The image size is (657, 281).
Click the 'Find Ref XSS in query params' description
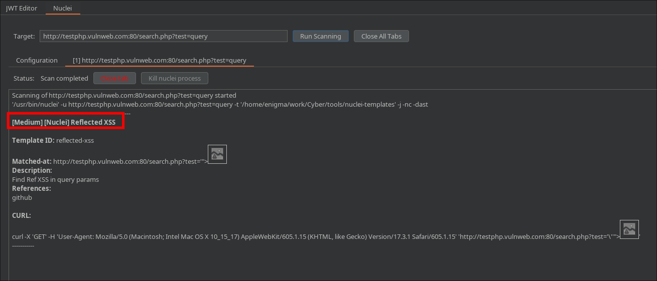click(55, 179)
